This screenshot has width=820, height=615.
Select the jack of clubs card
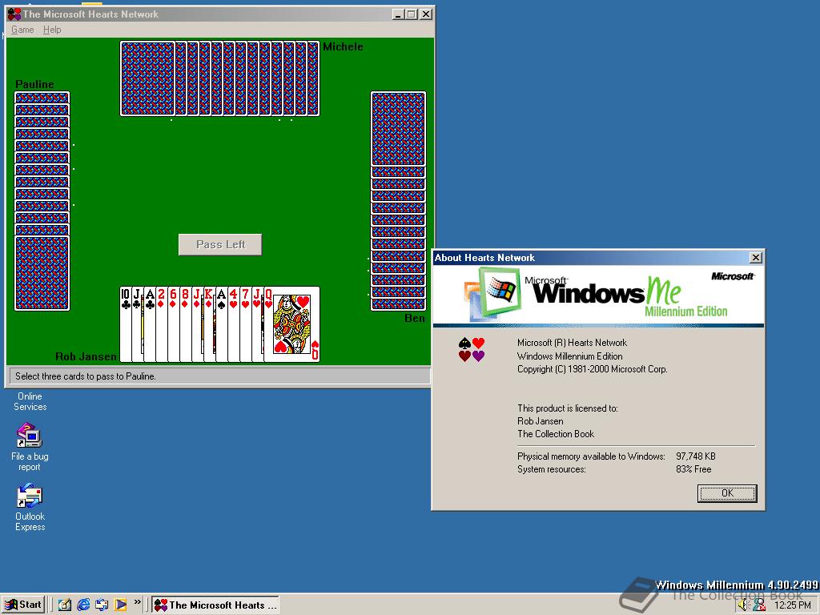tap(138, 324)
